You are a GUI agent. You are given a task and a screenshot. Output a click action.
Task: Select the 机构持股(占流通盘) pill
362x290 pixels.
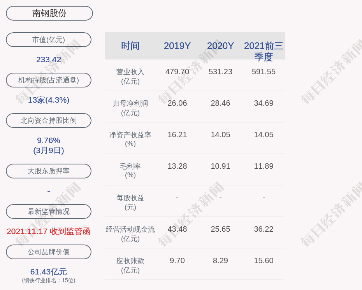pos(49,80)
